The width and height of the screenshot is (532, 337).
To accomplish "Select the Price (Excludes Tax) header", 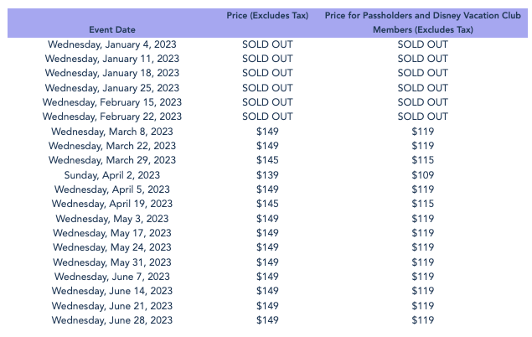I will pyautogui.click(x=267, y=16).
